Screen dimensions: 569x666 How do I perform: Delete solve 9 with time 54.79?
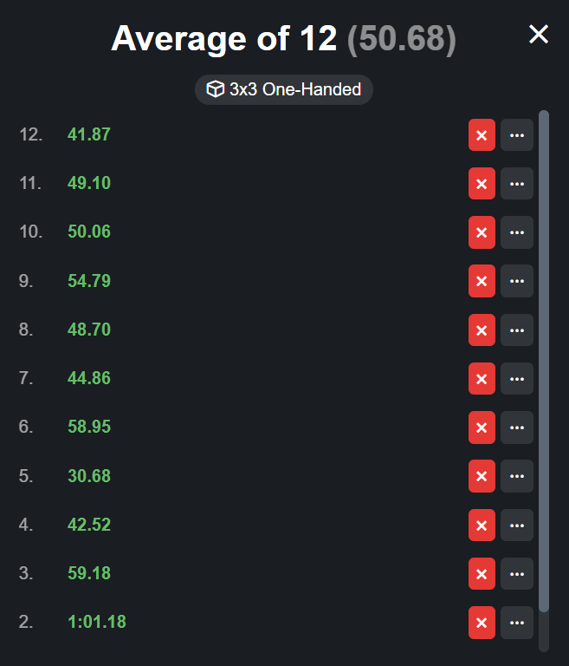[482, 281]
